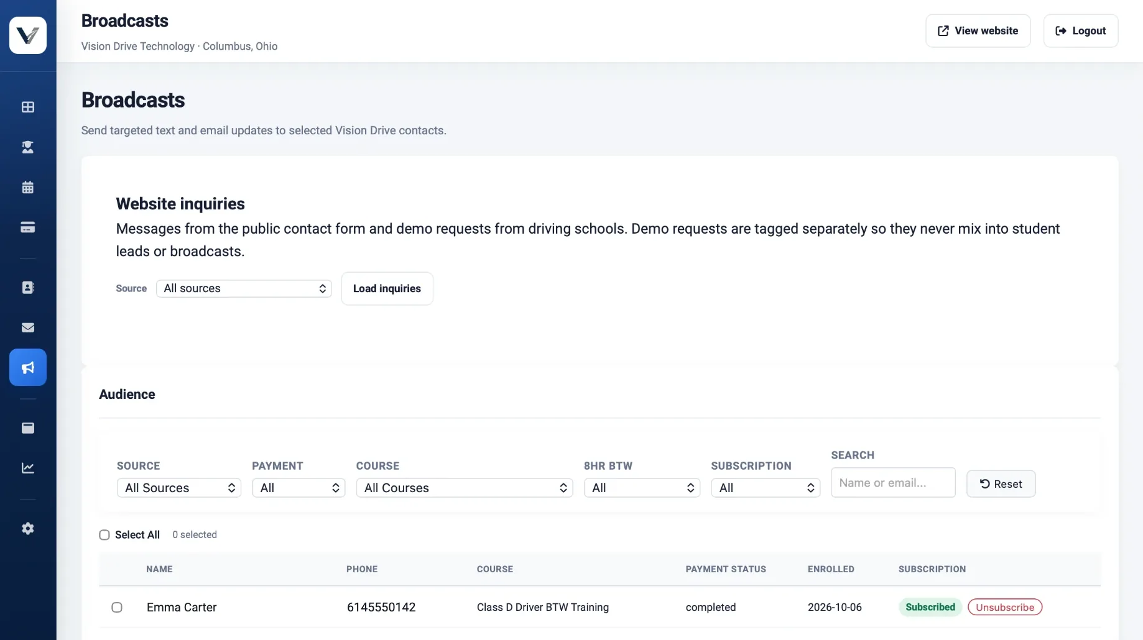The height and width of the screenshot is (640, 1143).
Task: Unsubscribe Emma Carter
Action: pyautogui.click(x=1005, y=607)
